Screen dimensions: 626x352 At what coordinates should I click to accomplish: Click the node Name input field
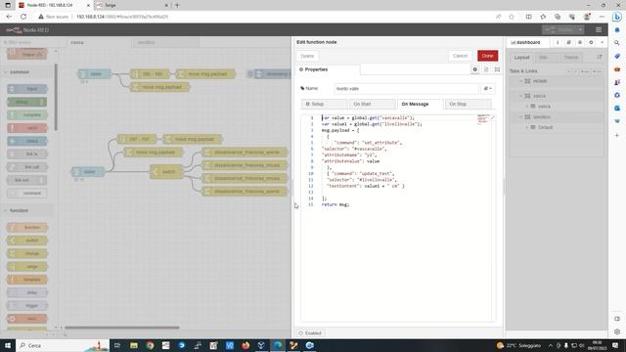(x=406, y=89)
